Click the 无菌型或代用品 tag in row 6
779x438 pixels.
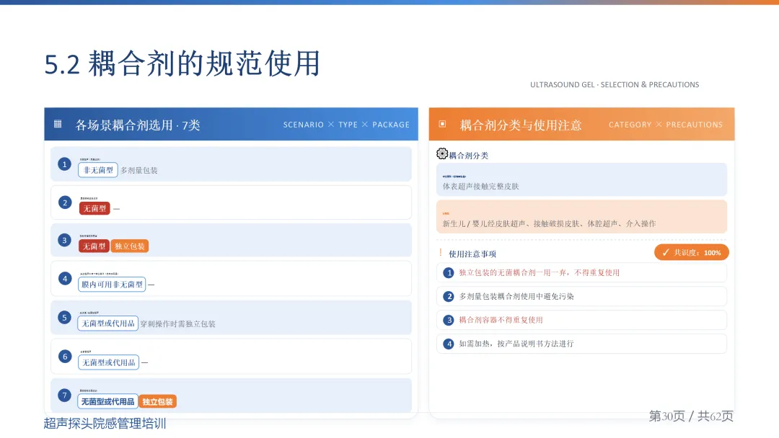108,362
